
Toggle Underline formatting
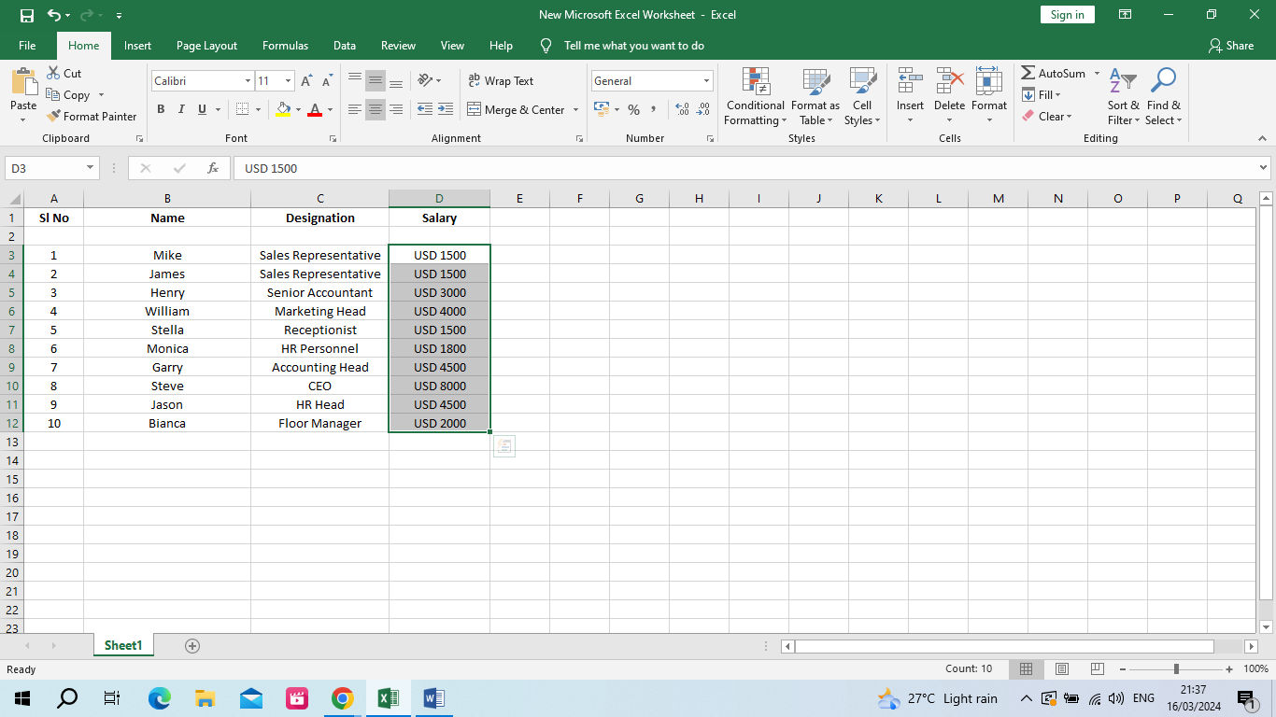(x=202, y=109)
